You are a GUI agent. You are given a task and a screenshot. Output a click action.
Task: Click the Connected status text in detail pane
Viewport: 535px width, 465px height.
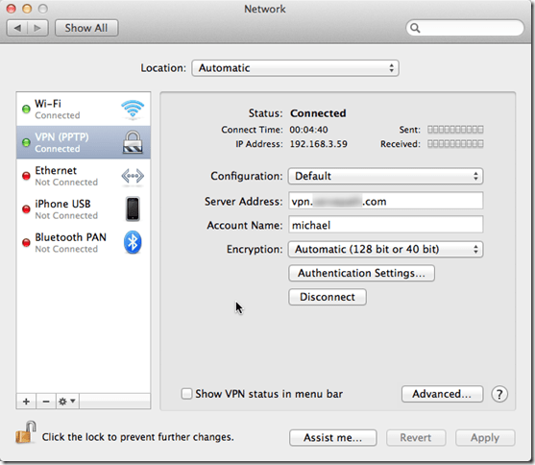pos(318,113)
